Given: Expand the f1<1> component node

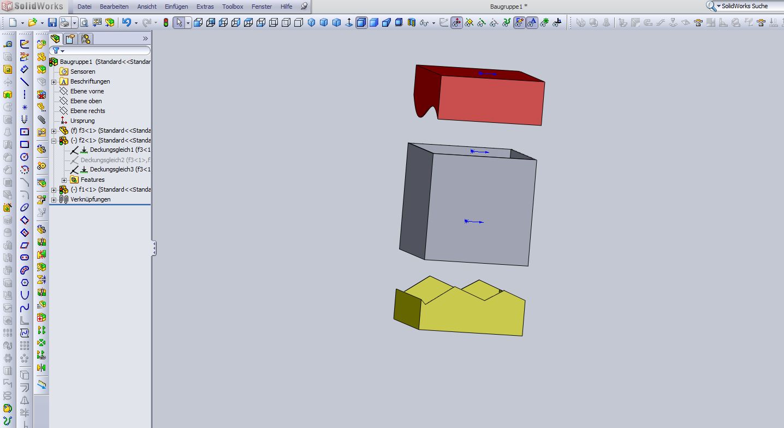Looking at the screenshot, I should (54, 190).
